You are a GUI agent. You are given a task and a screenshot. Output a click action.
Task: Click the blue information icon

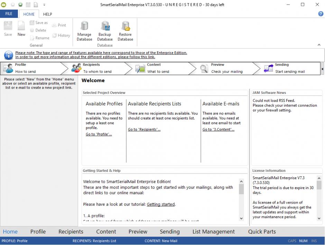coord(9,55)
